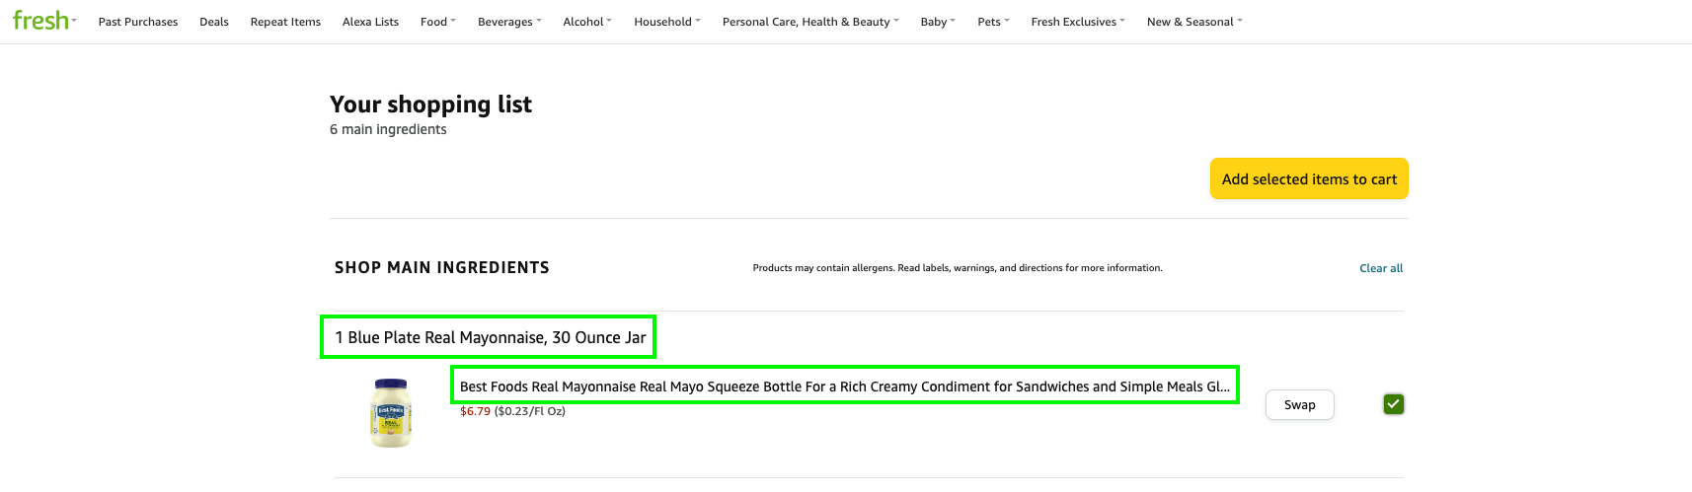Open the Amazon Fresh logo menu
This screenshot has height=492, width=1692.
(43, 21)
